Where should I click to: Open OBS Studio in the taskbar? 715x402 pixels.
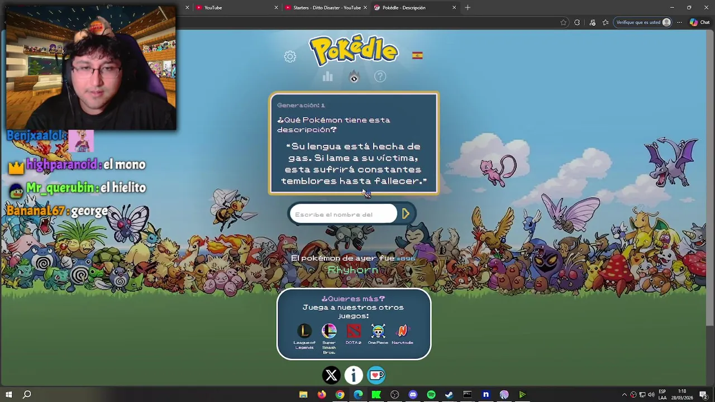coord(395,395)
